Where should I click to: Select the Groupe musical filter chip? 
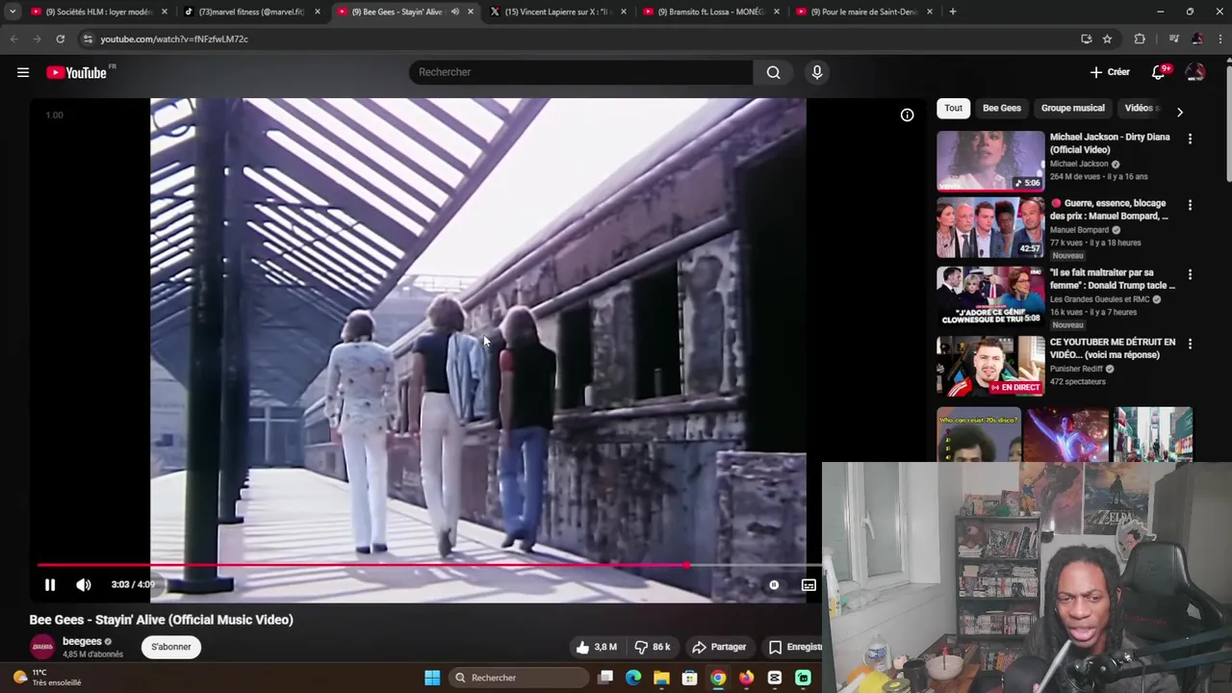1072,108
